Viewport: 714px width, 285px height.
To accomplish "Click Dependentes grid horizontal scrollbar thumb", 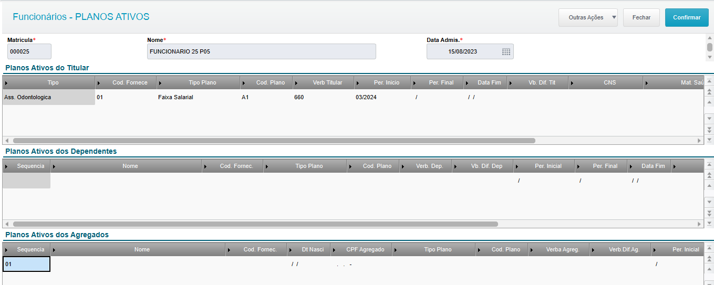I will pyautogui.click(x=255, y=224).
